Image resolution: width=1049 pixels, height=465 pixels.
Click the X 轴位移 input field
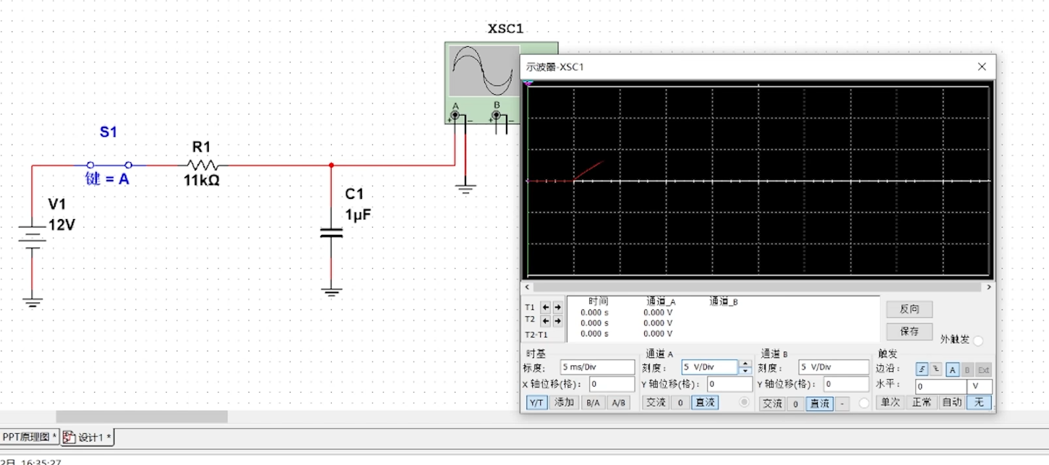[x=612, y=384]
